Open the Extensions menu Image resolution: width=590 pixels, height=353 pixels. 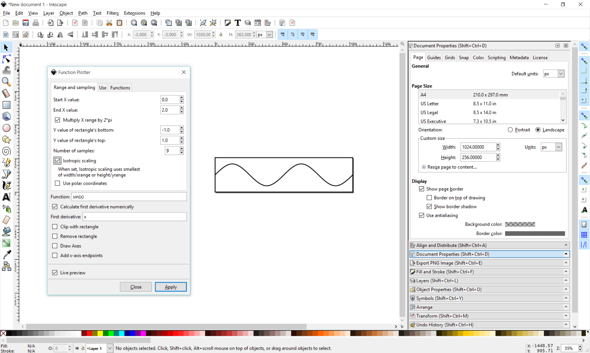click(x=134, y=13)
